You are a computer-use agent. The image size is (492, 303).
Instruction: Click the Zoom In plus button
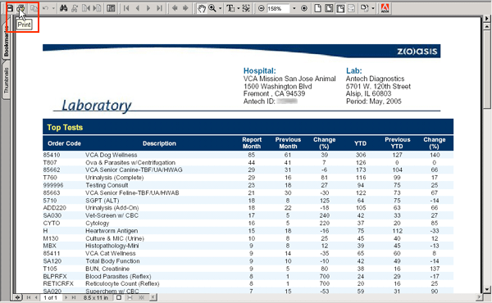304,8
